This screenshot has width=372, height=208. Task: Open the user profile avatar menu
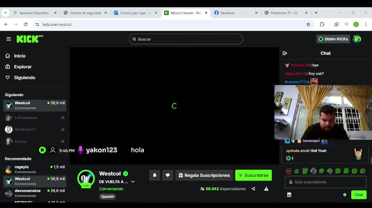click(x=357, y=39)
